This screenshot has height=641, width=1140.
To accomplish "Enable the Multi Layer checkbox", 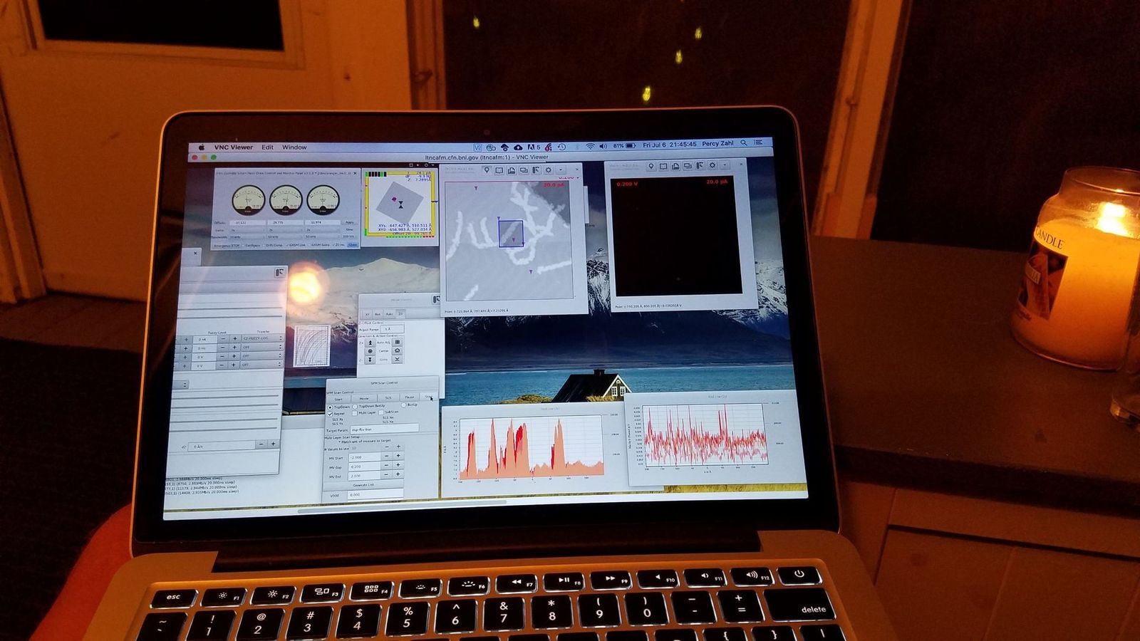I will point(355,413).
